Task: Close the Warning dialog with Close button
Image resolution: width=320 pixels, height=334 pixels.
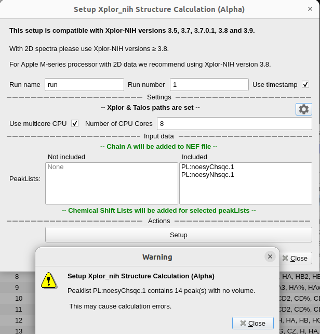Action: [x=253, y=323]
